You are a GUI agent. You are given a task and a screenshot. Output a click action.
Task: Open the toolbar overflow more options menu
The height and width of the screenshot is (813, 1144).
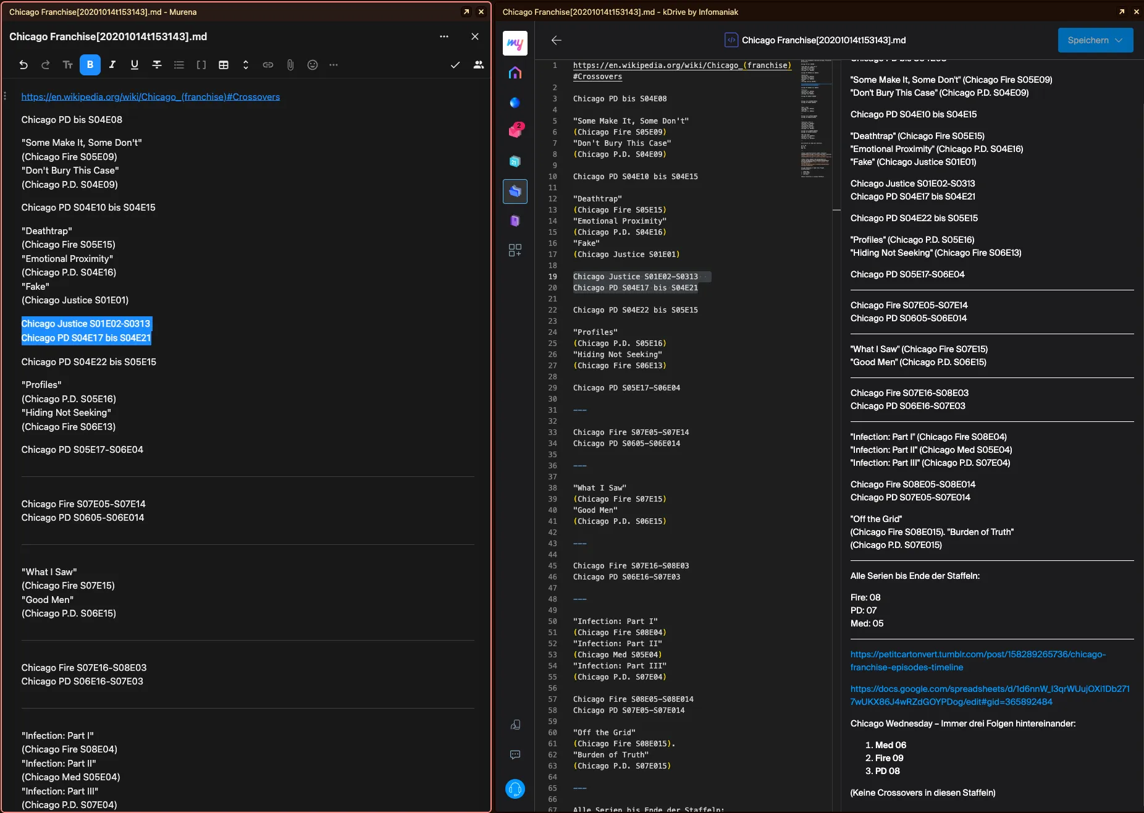pos(334,65)
